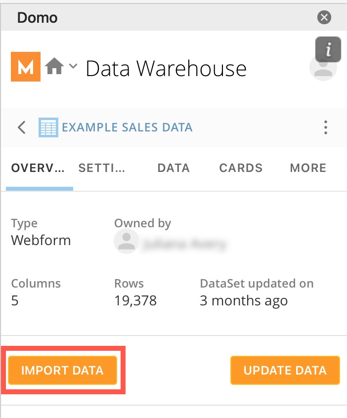Click the IMPORT DATA button

click(x=62, y=370)
